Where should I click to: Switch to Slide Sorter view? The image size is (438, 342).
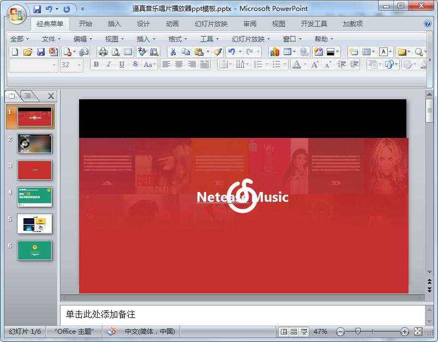(293, 332)
